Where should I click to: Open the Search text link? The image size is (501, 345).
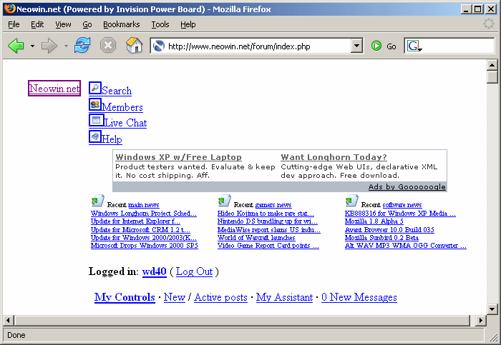coord(117,91)
